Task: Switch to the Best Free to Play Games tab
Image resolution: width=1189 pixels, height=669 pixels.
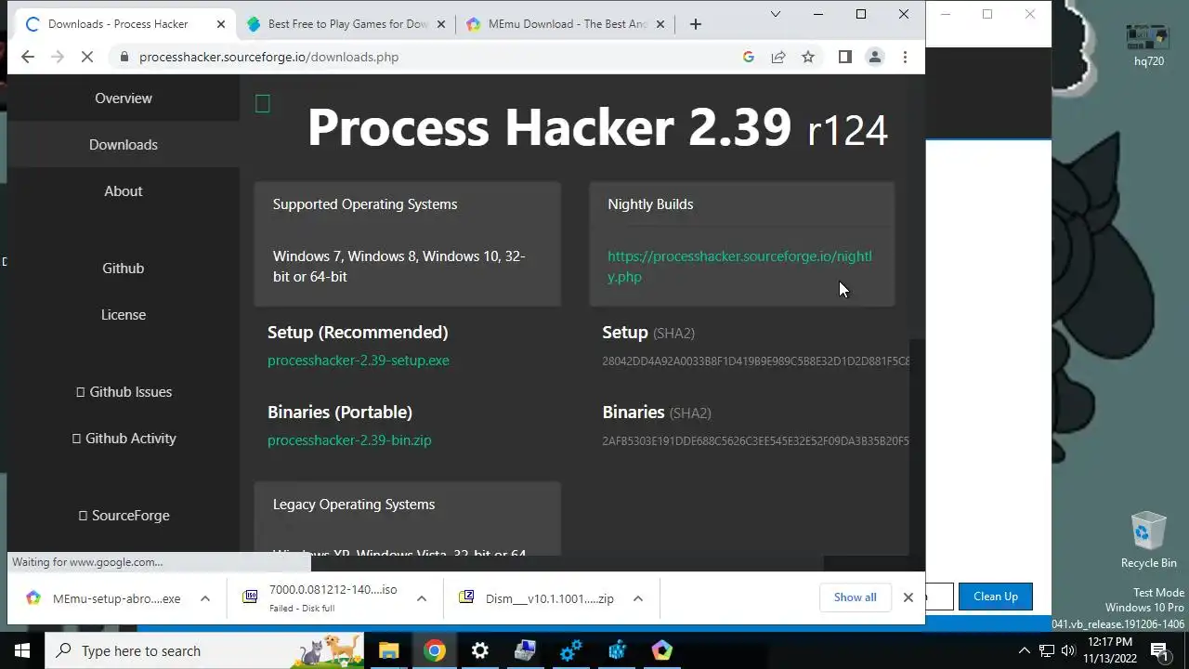Action: (347, 24)
